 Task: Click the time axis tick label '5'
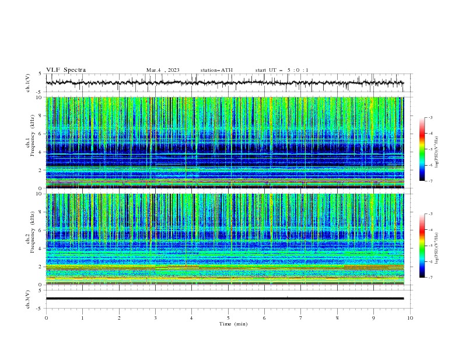click(228, 318)
